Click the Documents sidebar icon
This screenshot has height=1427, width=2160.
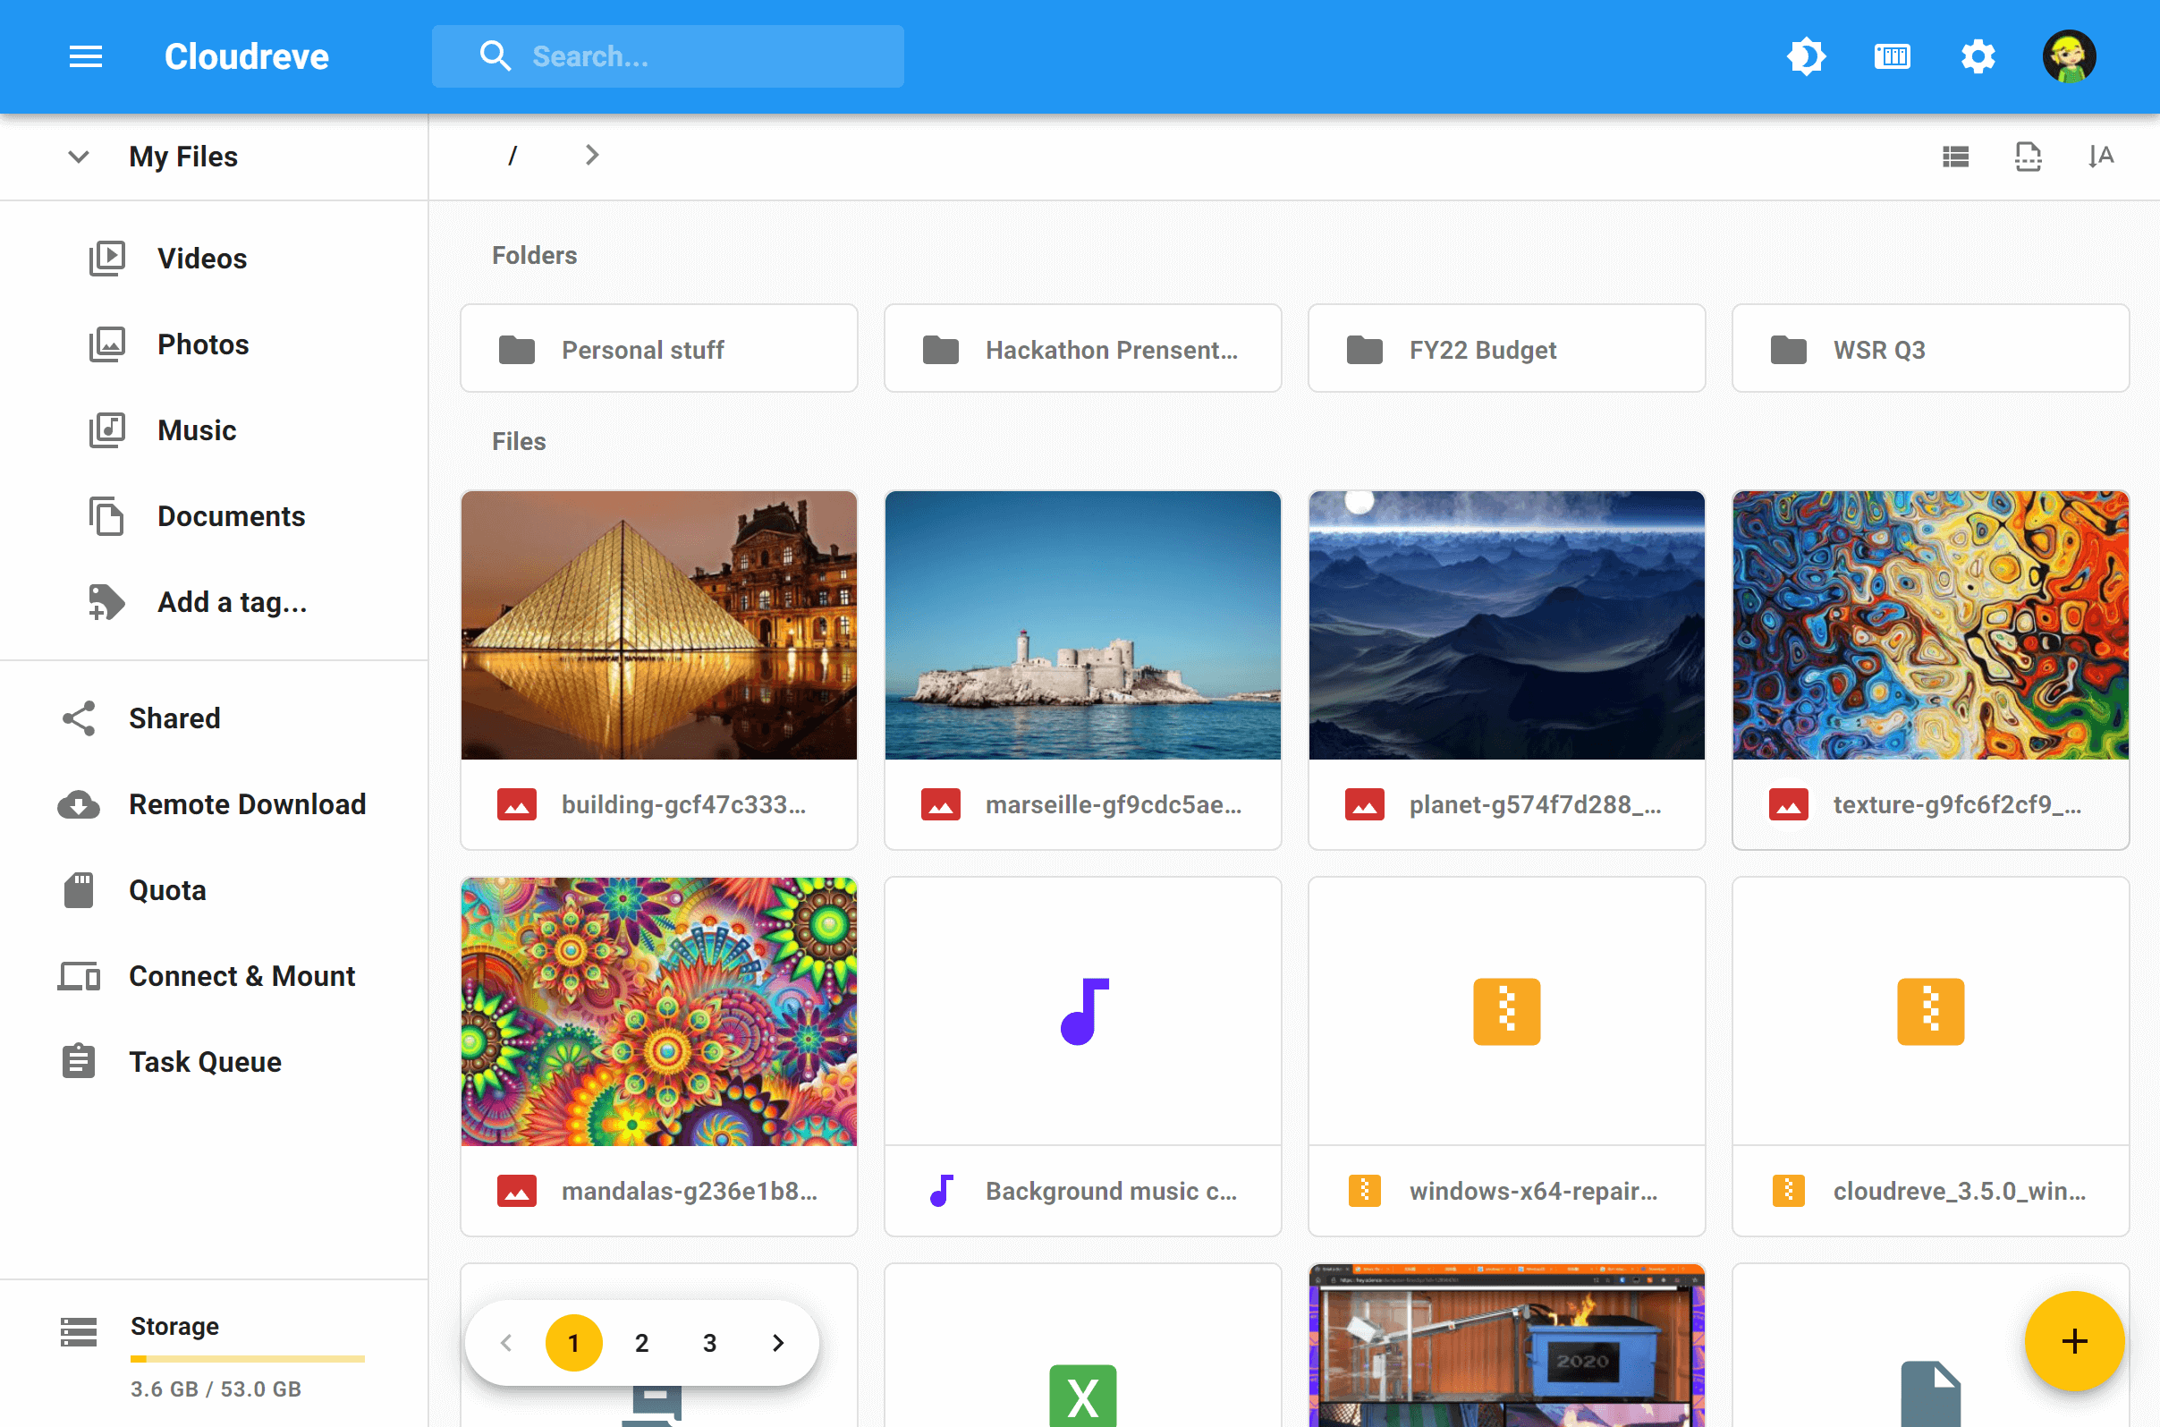106,516
